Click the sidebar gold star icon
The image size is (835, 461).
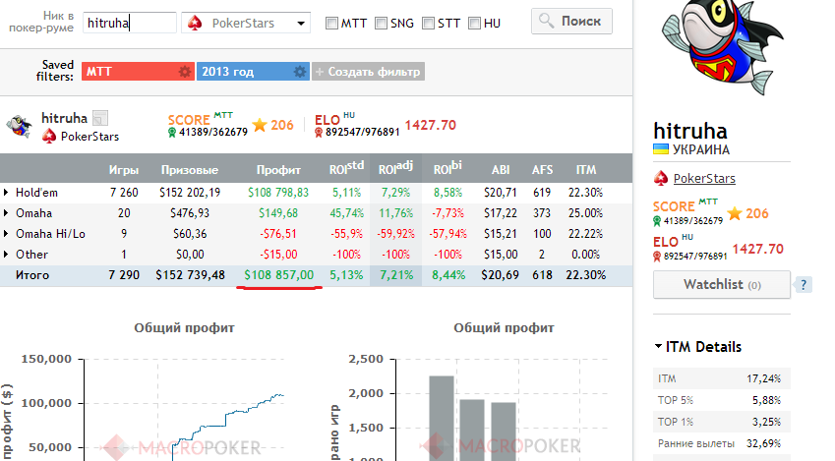click(735, 213)
